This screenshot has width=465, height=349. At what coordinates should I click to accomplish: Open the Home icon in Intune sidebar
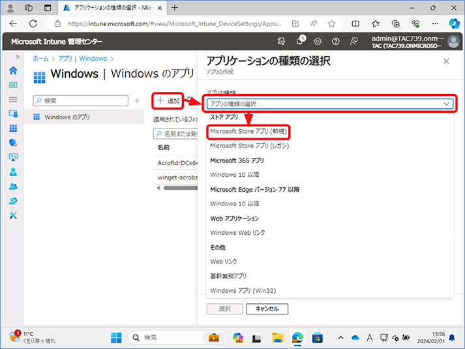[13, 70]
